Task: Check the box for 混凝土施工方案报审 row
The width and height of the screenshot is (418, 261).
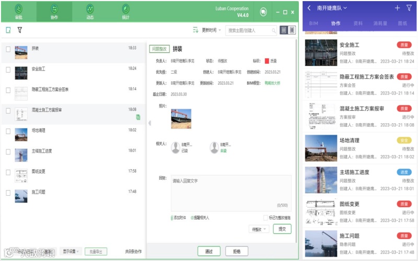Action: 8,111
